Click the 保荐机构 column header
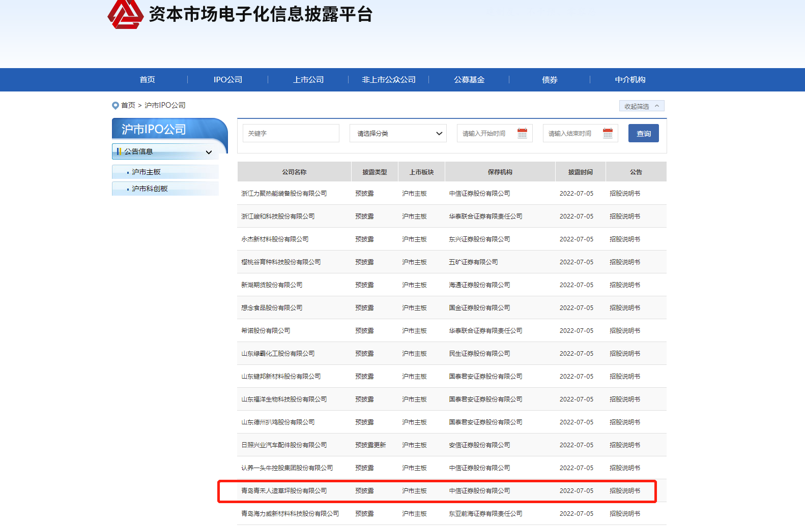 pyautogui.click(x=500, y=172)
